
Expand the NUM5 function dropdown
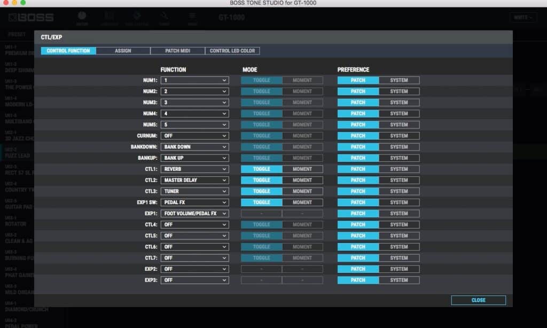click(194, 124)
